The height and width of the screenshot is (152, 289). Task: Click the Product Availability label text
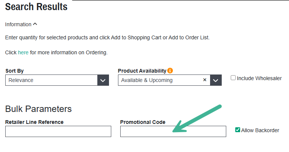pos(142,71)
